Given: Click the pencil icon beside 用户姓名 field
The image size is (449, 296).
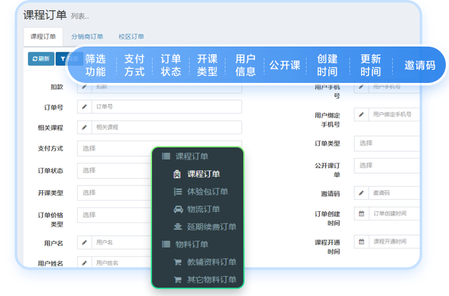Looking at the screenshot, I should [84, 262].
